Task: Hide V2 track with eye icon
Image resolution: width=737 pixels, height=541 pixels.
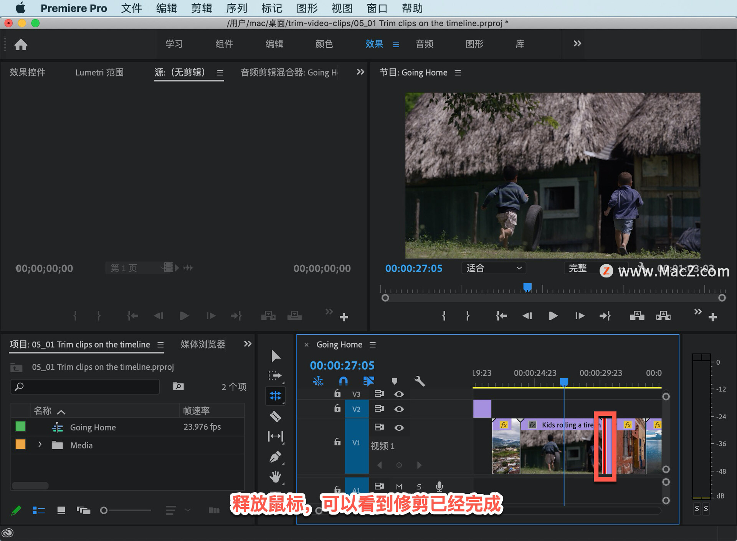Action: [399, 409]
